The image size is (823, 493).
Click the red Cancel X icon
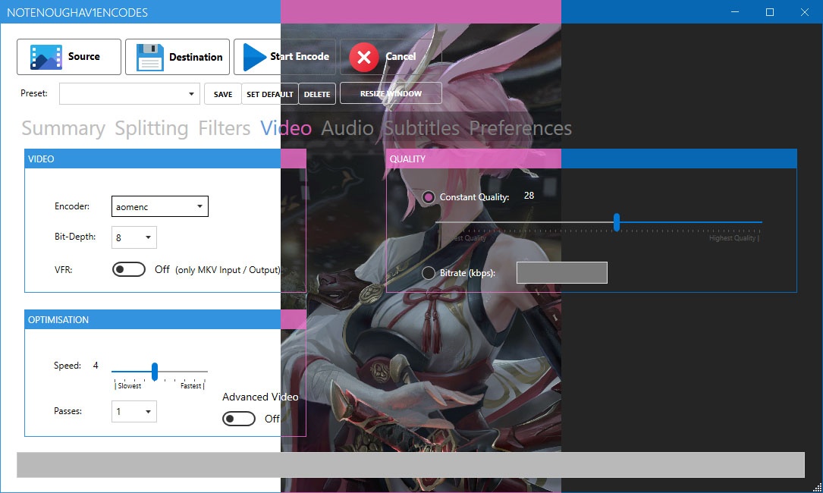[364, 57]
